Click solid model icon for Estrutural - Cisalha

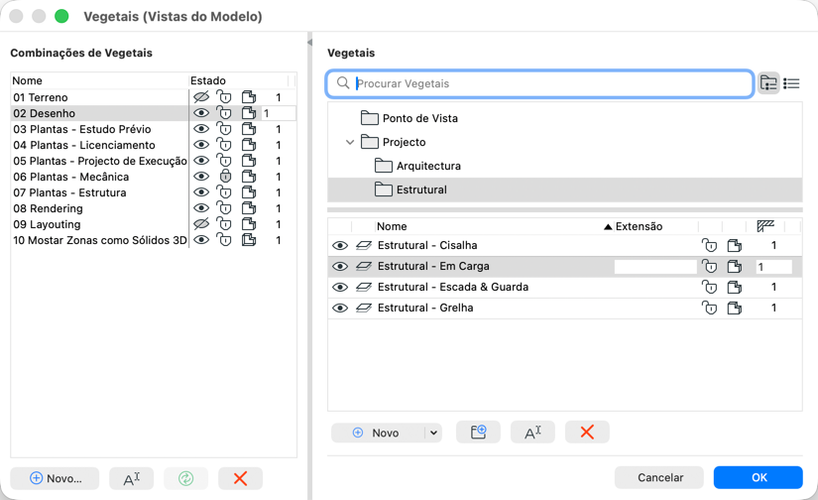[x=735, y=245]
